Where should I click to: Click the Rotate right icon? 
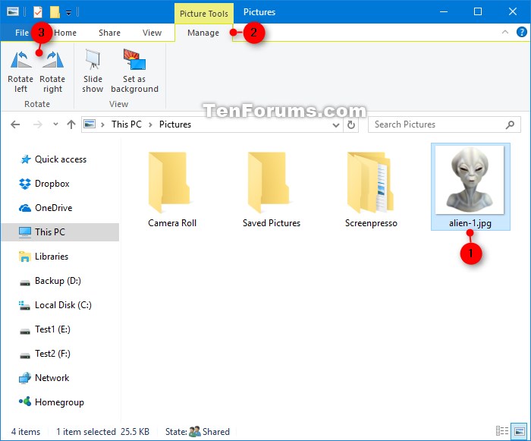click(53, 59)
